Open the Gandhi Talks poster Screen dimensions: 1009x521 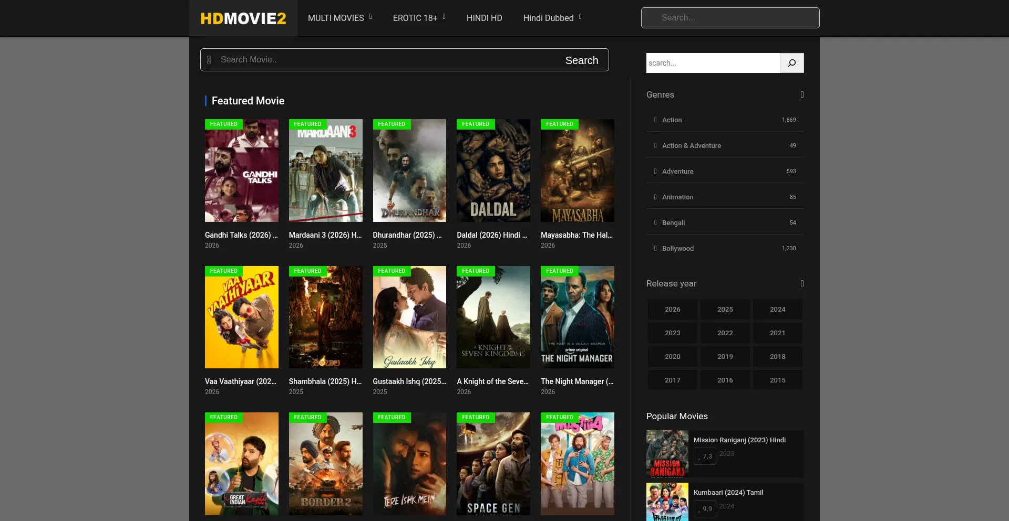tap(242, 171)
